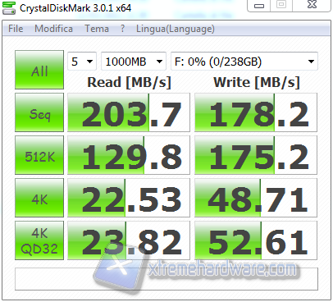Expand the 1000MB test size dropdown
Image resolution: width=333 pixels, height=302 pixels.
pos(134,62)
